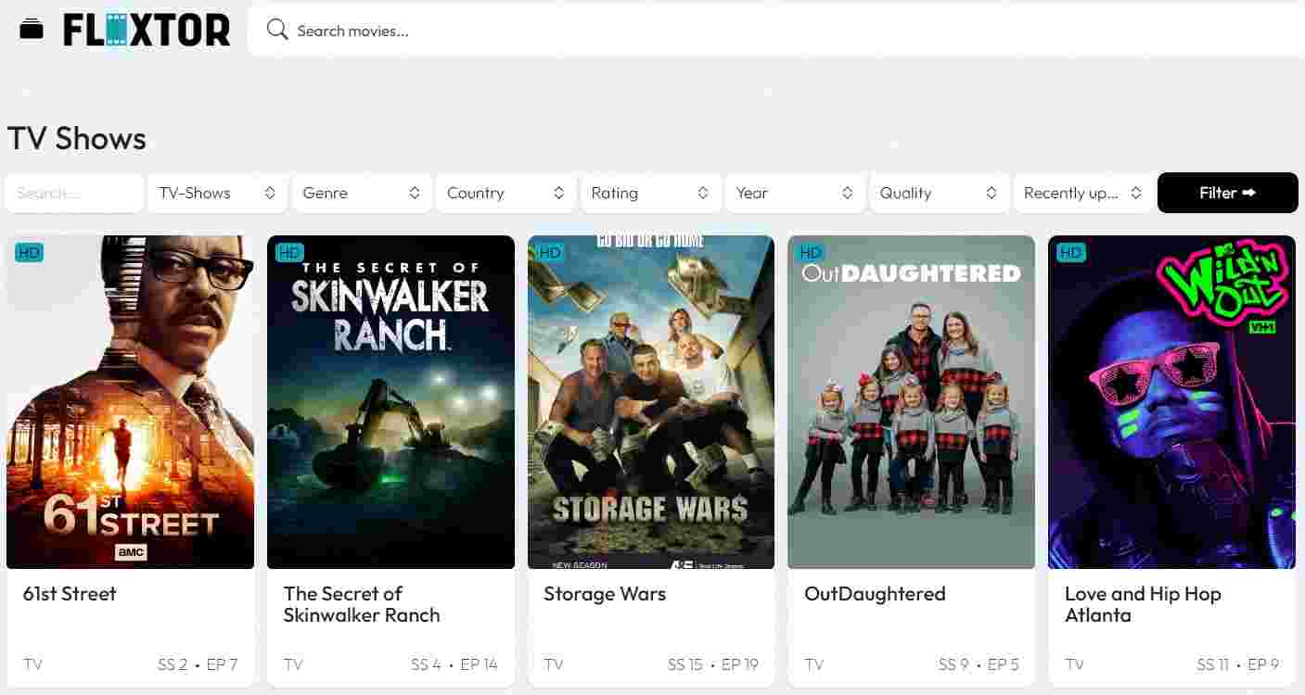1305x695 pixels.
Task: Open the FLIXTOR logo home link
Action: pos(147,31)
